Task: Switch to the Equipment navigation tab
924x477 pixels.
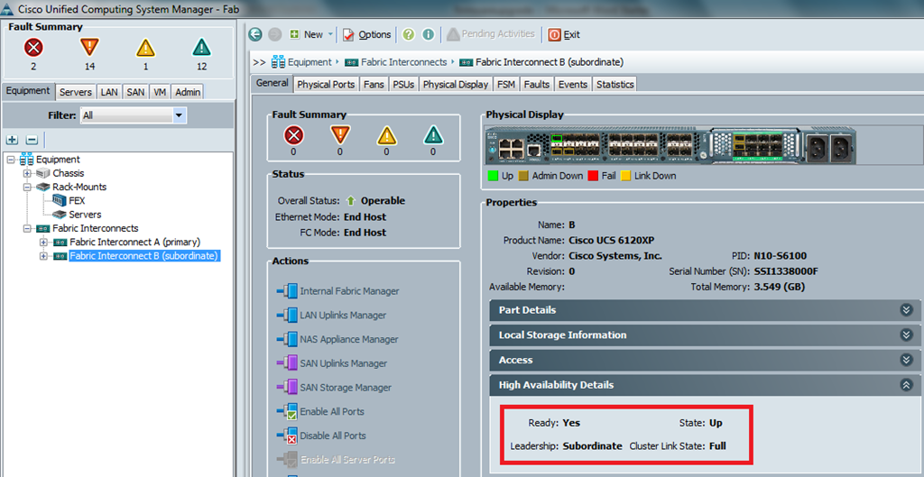Action: [x=28, y=91]
